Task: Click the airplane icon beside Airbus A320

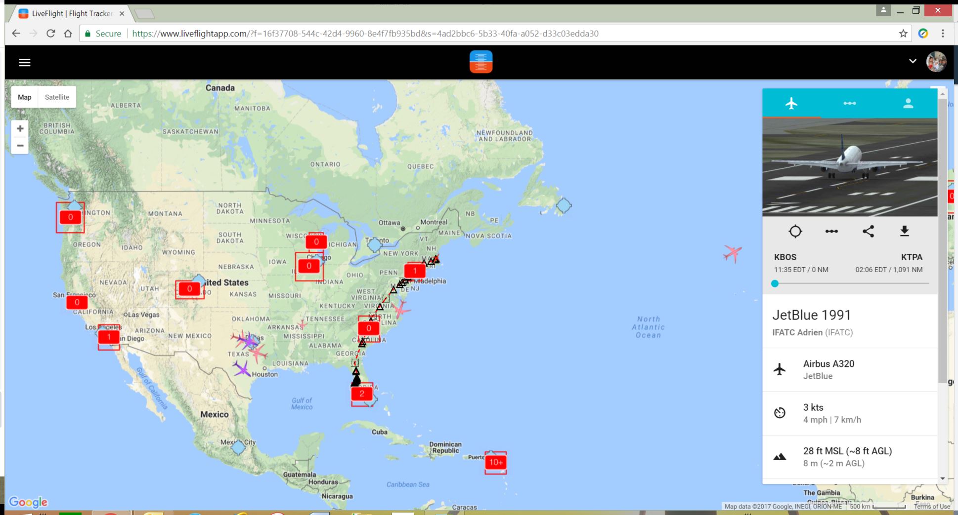Action: pyautogui.click(x=780, y=369)
